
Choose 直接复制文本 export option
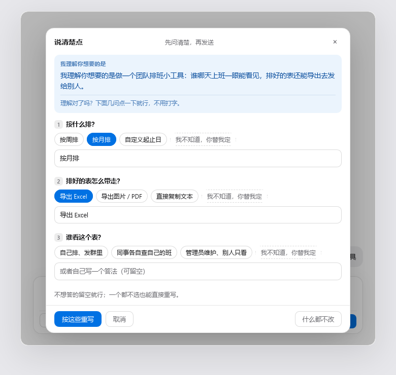[x=175, y=196]
